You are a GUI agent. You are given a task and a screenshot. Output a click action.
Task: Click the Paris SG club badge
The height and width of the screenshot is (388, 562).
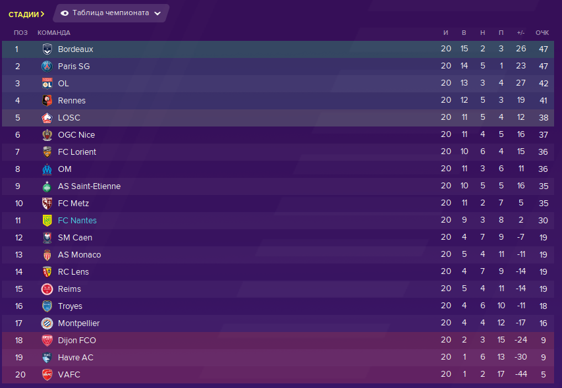[x=47, y=67]
